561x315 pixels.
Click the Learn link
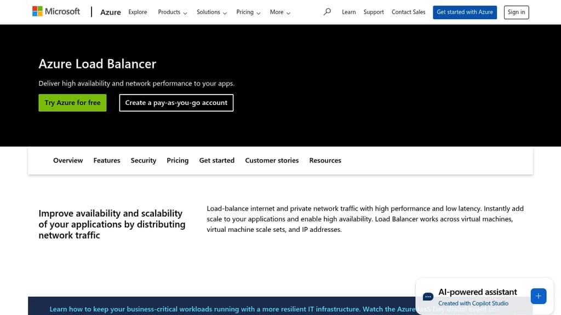pyautogui.click(x=349, y=12)
